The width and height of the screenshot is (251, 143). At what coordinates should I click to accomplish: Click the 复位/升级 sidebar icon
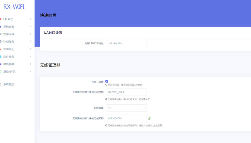click(1, 71)
